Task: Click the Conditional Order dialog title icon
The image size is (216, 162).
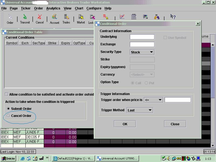Action: click(97, 24)
